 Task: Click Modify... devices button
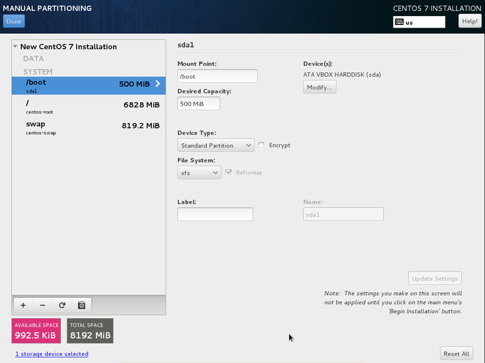tap(319, 87)
